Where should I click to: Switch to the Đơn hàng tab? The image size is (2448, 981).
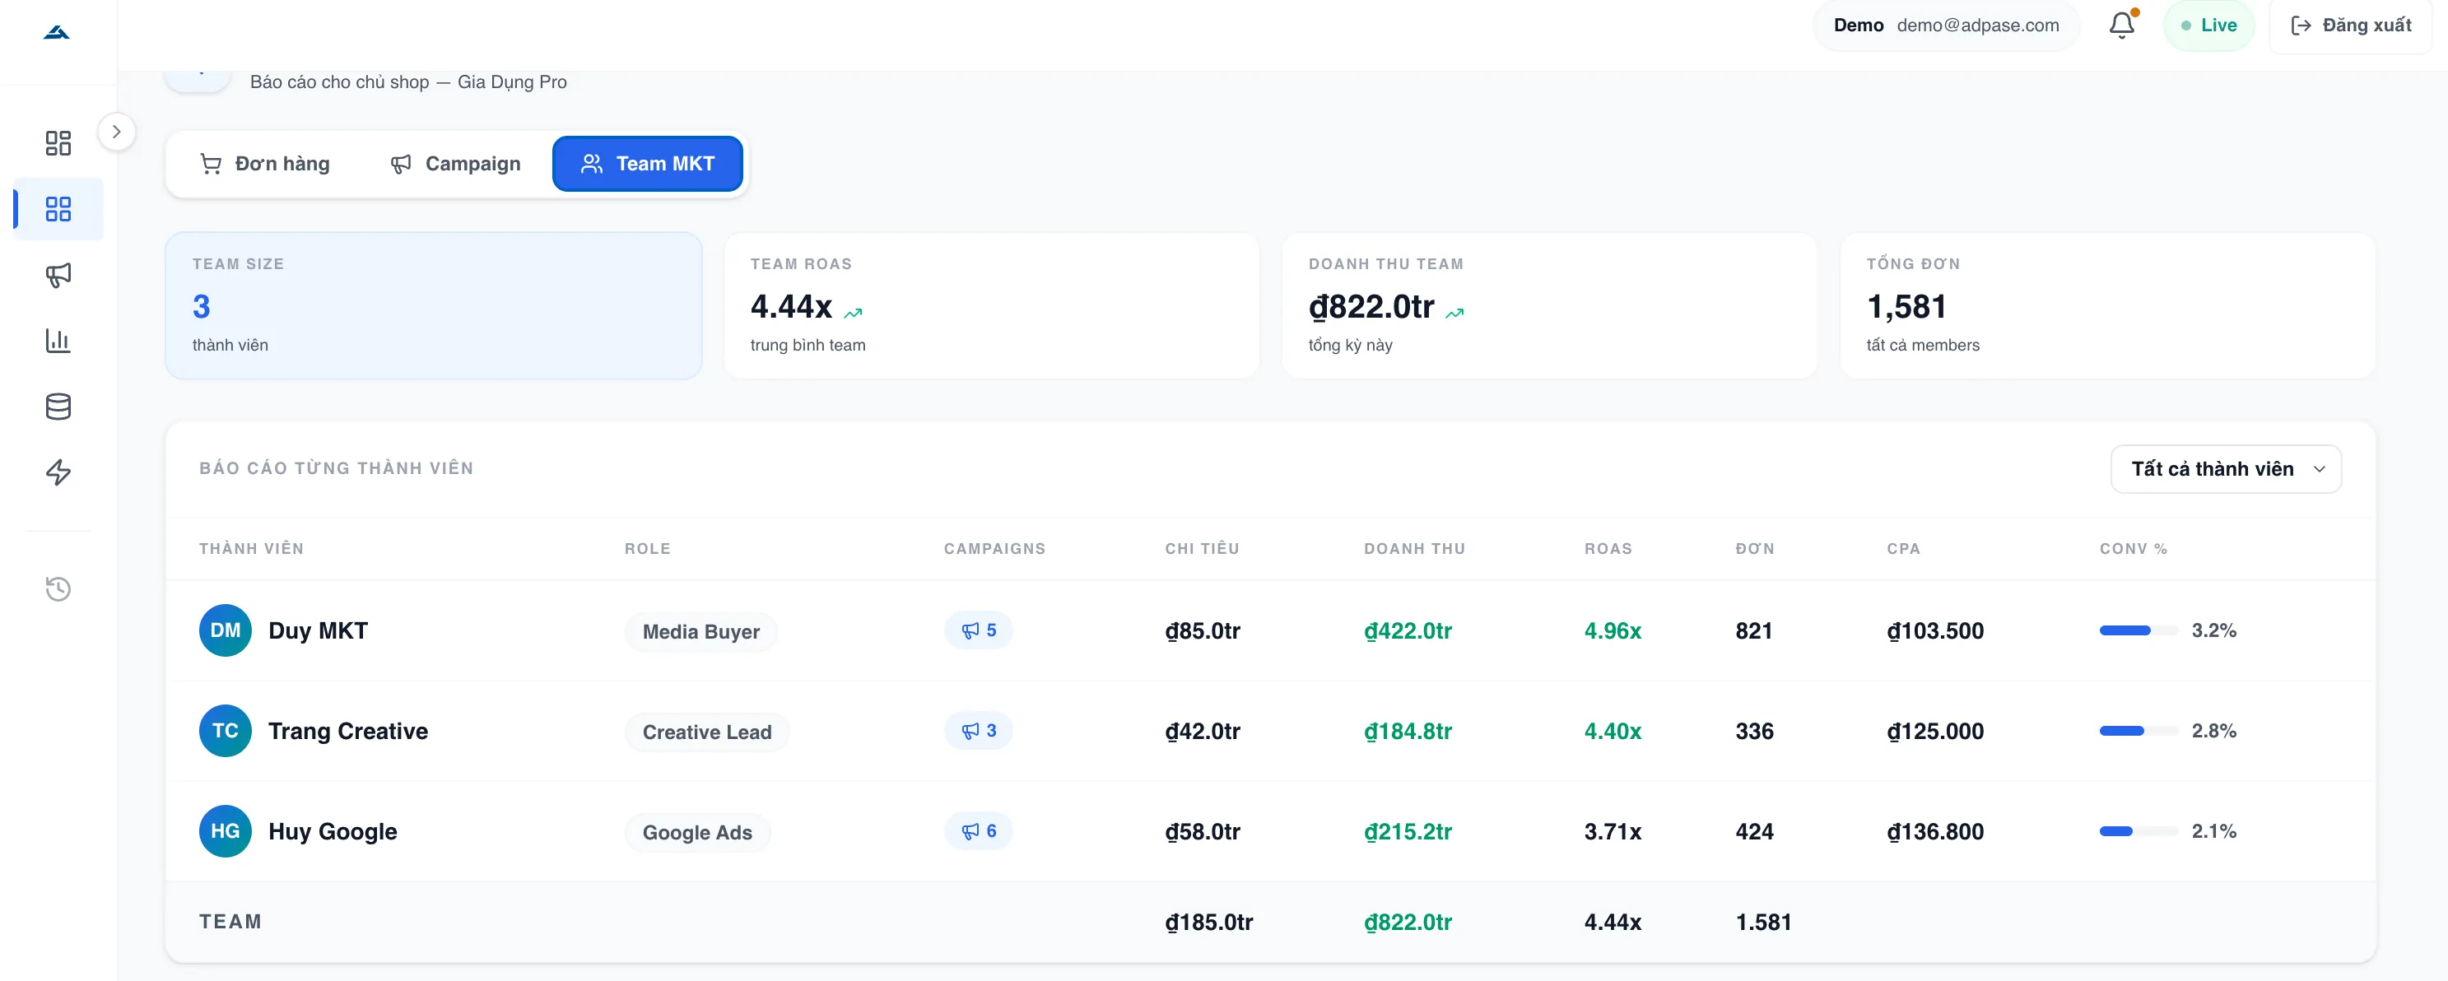pyautogui.click(x=264, y=164)
